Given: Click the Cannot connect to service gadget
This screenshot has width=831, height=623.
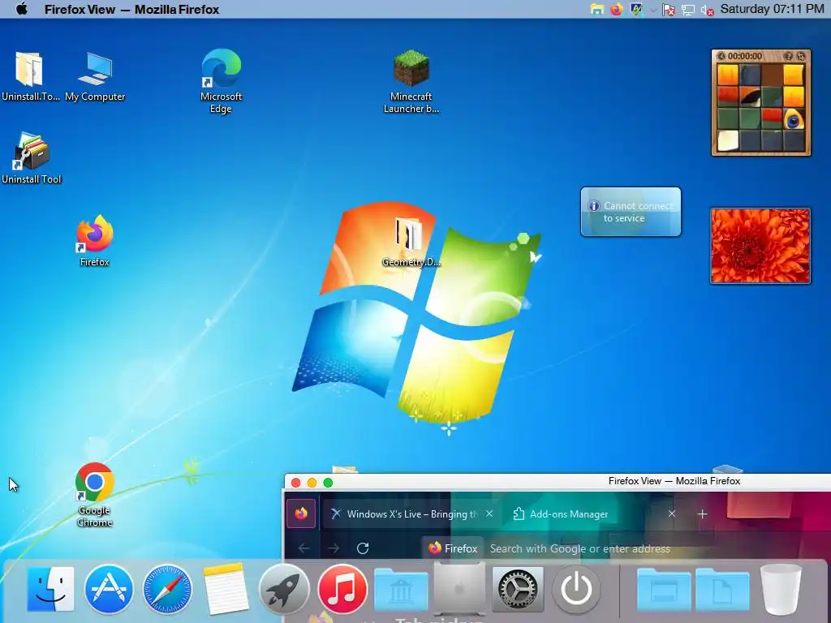Looking at the screenshot, I should [631, 212].
